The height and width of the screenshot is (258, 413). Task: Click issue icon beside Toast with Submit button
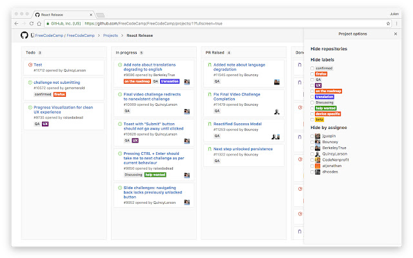(120, 124)
